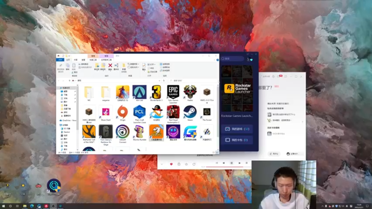Screen dimensions: 372x209
Task: Open the blue File tab in Explorer
Action: click(x=60, y=60)
